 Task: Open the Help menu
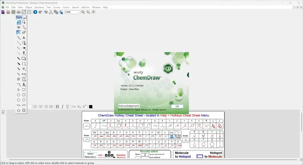(105, 7)
